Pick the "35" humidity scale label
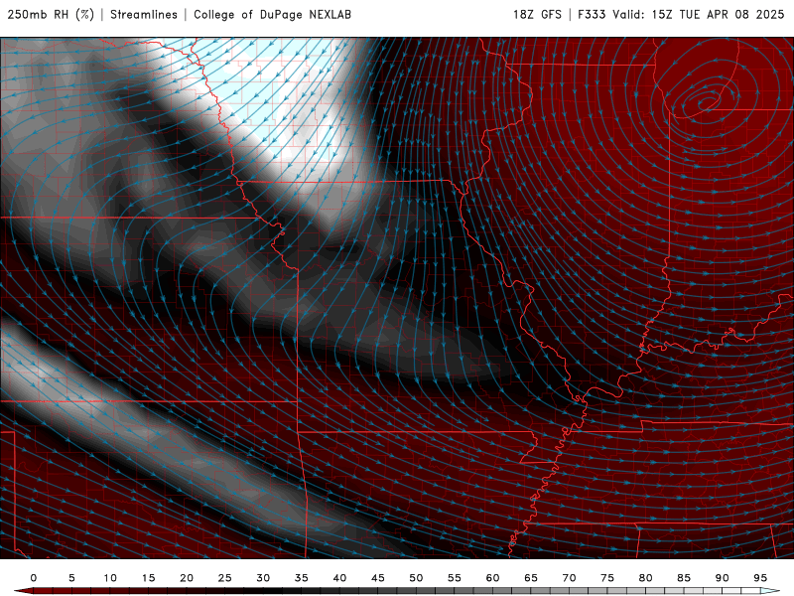The height and width of the screenshot is (596, 794). (302, 578)
